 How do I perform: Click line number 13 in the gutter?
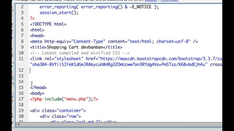(21, 76)
